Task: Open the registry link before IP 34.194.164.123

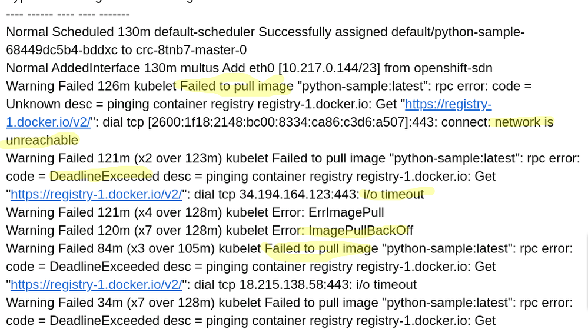Action: click(x=97, y=194)
